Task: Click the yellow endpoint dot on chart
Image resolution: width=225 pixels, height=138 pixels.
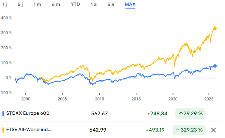Action: point(215,29)
